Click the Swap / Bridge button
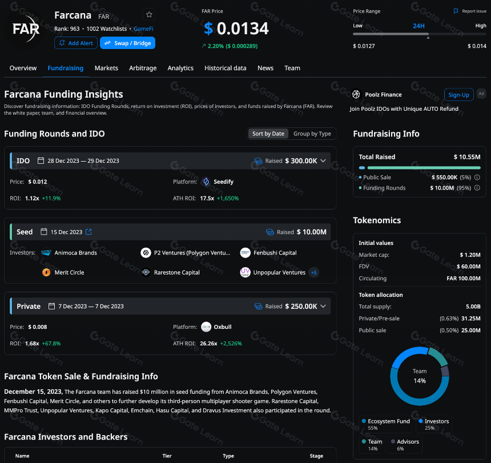Screen dimensions: 491x463 point(127,43)
